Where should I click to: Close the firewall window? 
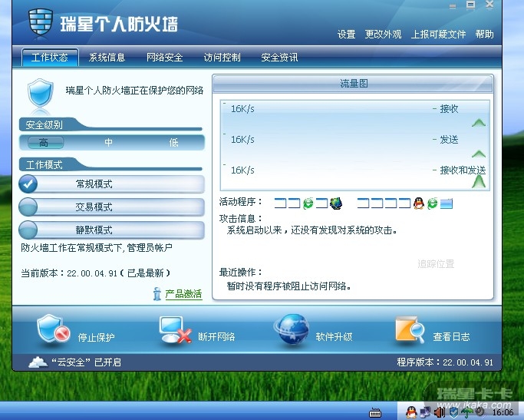pos(489,5)
